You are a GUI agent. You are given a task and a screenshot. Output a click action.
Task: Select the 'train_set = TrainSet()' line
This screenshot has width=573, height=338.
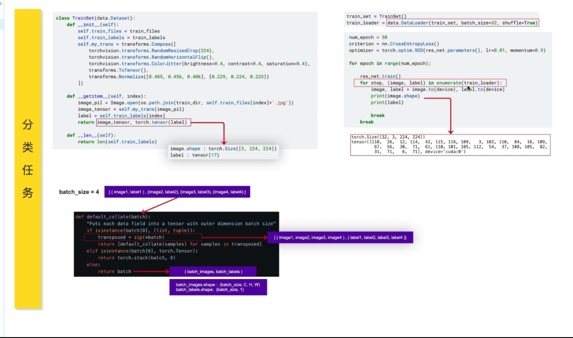[377, 16]
